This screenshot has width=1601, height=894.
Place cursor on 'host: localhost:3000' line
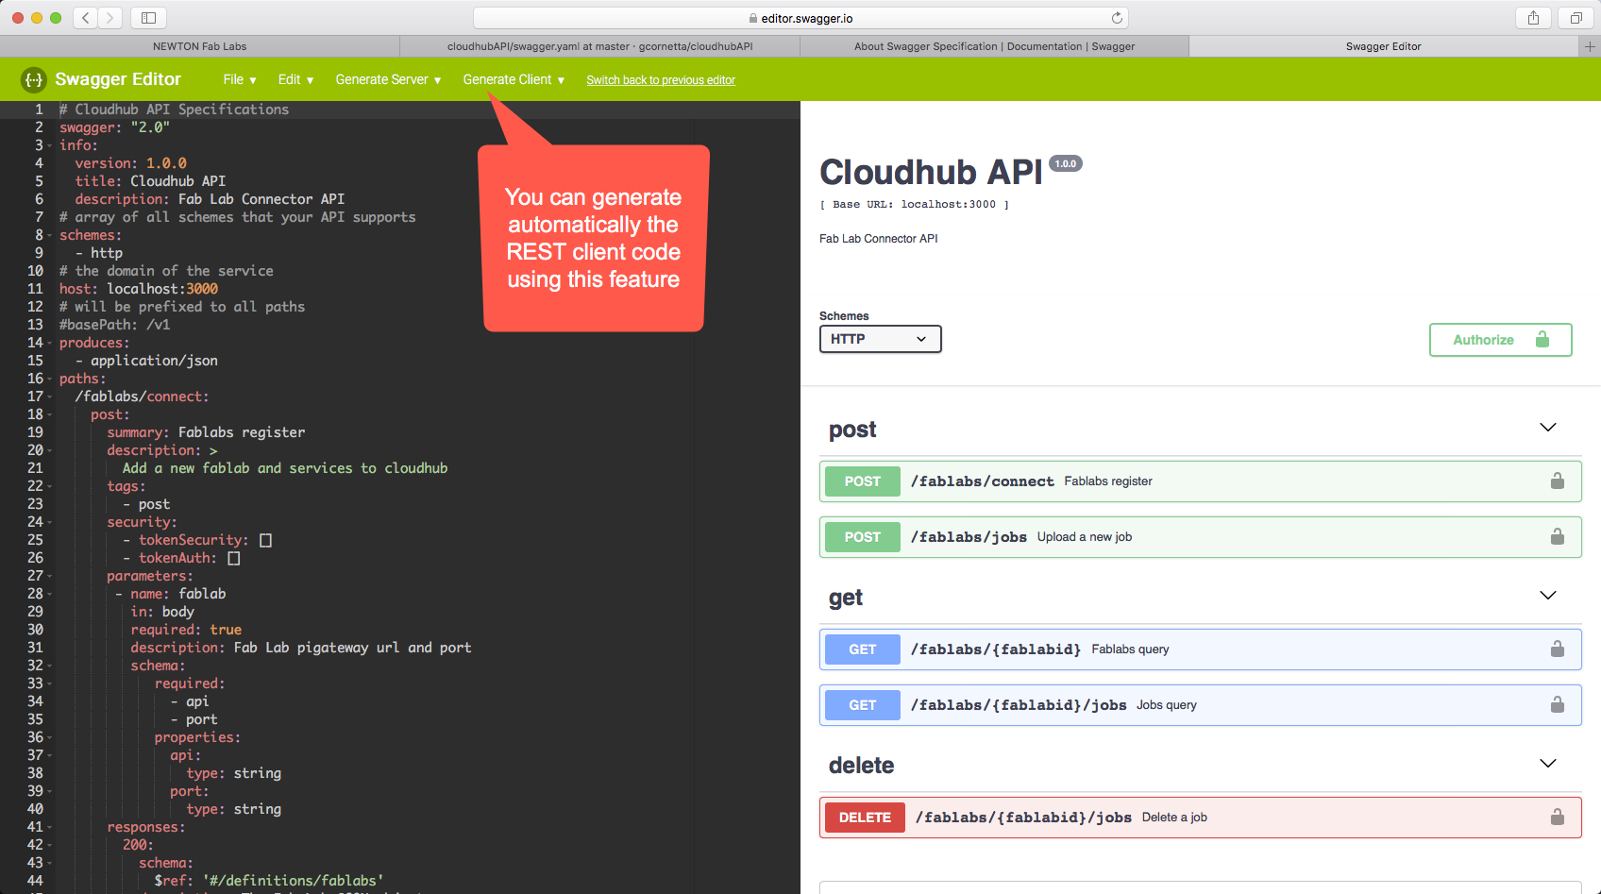click(x=139, y=289)
